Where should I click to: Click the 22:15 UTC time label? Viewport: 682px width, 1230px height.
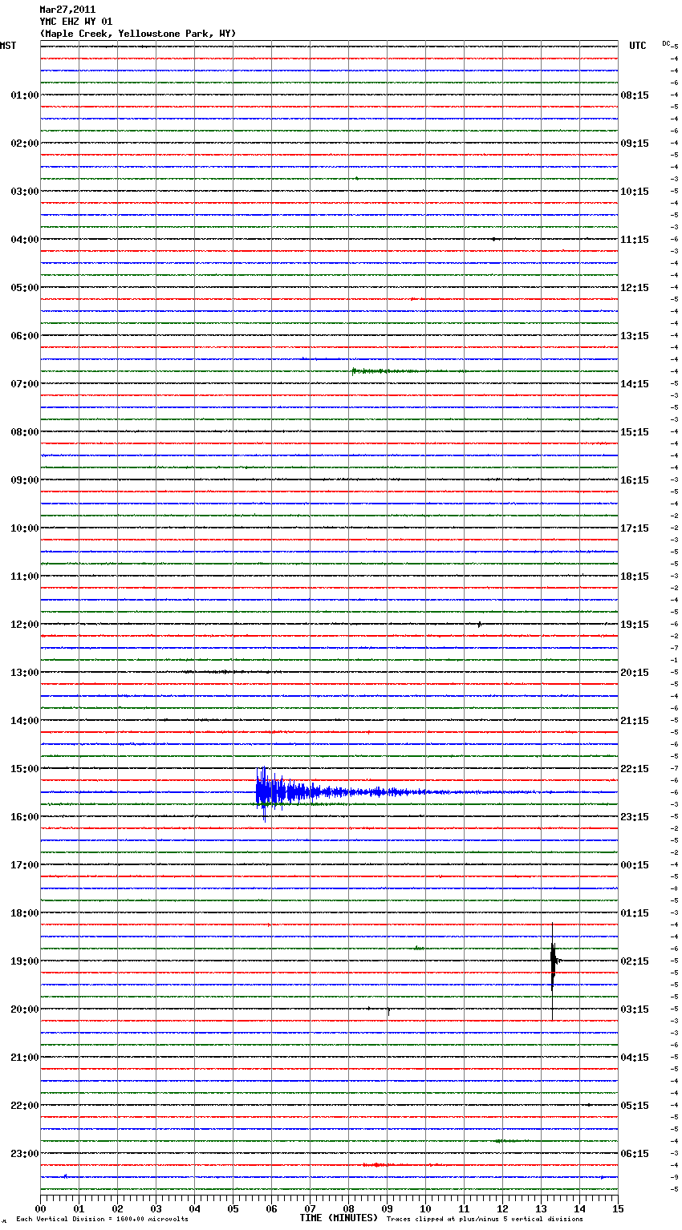[635, 769]
